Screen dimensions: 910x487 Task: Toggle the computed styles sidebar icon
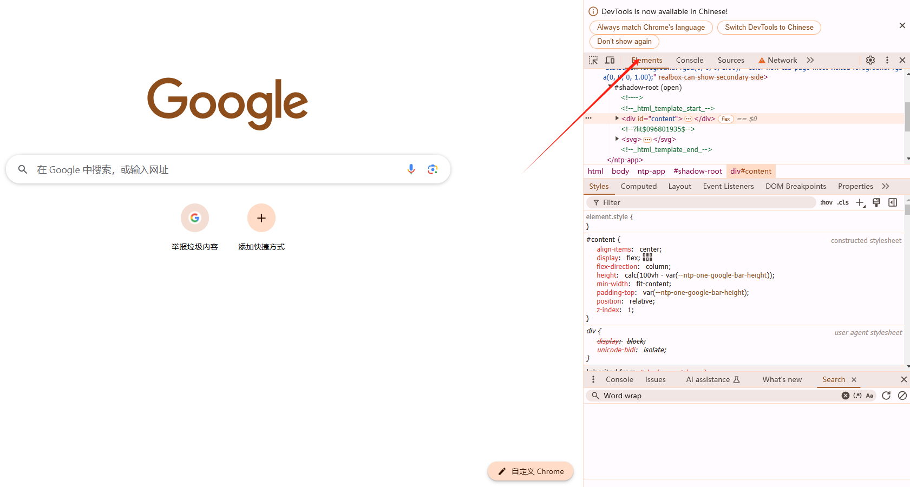(x=893, y=202)
